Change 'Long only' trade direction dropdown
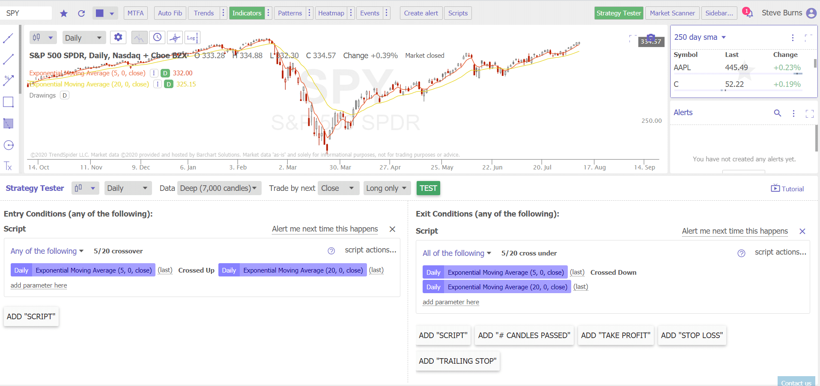The image size is (820, 386). click(386, 188)
